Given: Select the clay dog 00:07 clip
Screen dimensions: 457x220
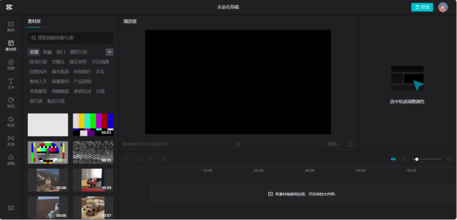Looking at the screenshot, I should pos(93,208).
